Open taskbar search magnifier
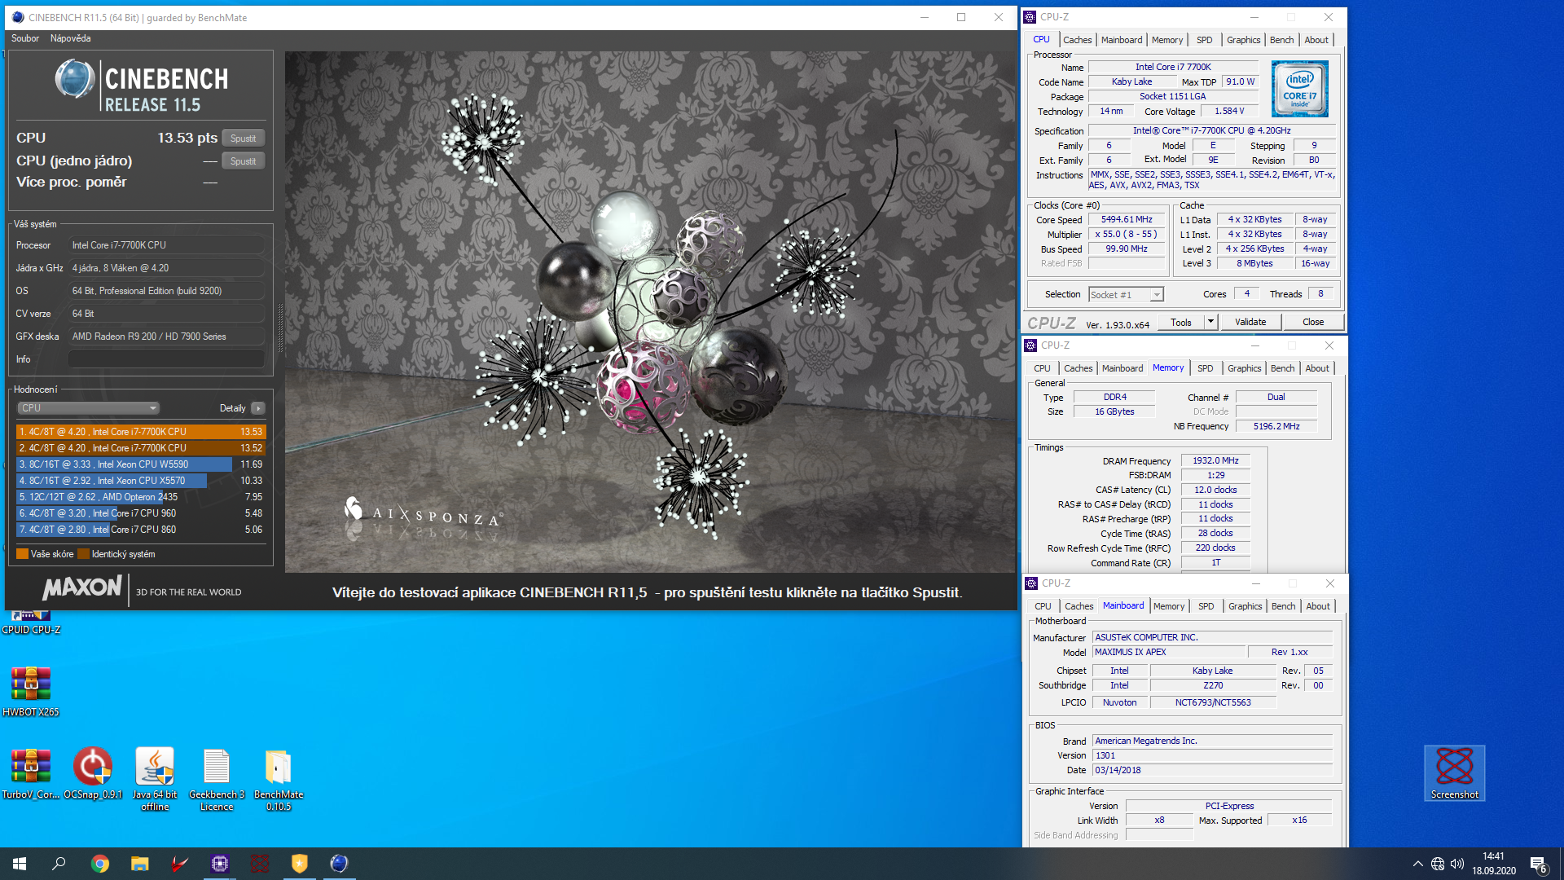Screen dimensions: 1564x880 point(59,864)
